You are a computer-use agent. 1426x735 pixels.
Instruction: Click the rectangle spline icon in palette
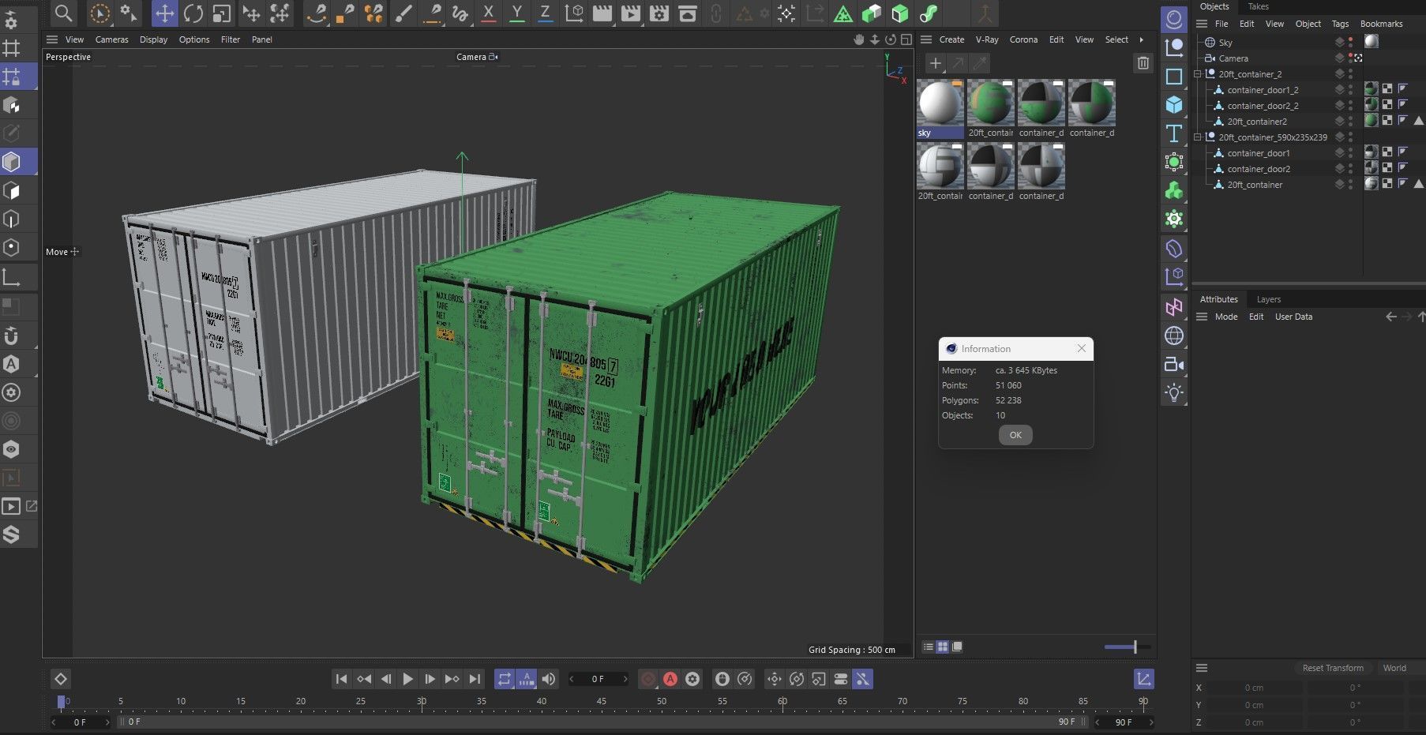click(1174, 76)
